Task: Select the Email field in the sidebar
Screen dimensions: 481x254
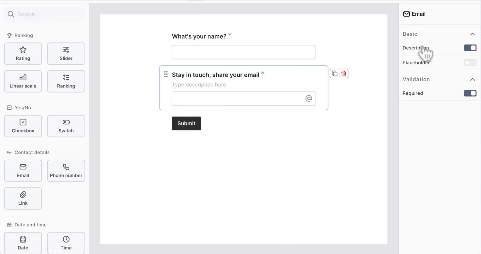Action: (x=23, y=171)
